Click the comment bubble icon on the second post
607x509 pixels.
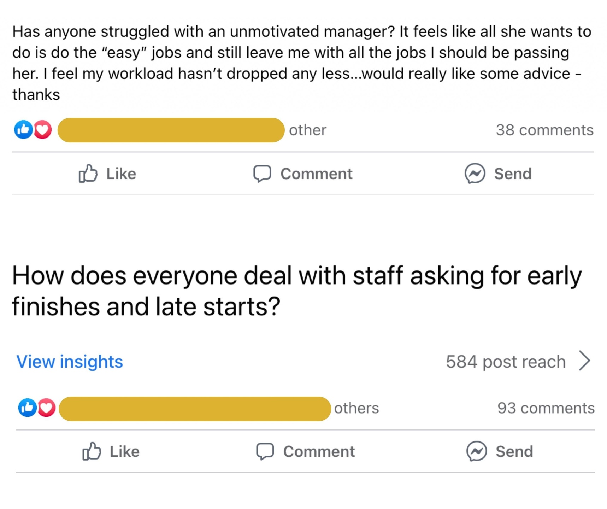tap(265, 451)
